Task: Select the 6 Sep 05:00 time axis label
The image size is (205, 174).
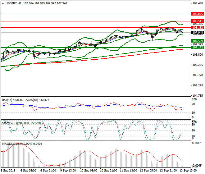Action: (x=28, y=171)
